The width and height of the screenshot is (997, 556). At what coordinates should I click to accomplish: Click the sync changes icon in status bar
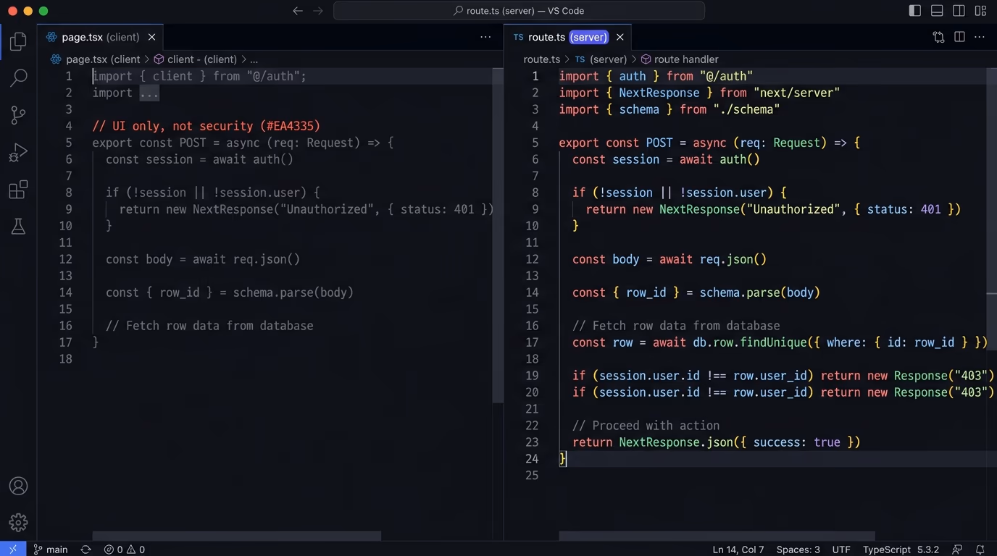pos(85,549)
